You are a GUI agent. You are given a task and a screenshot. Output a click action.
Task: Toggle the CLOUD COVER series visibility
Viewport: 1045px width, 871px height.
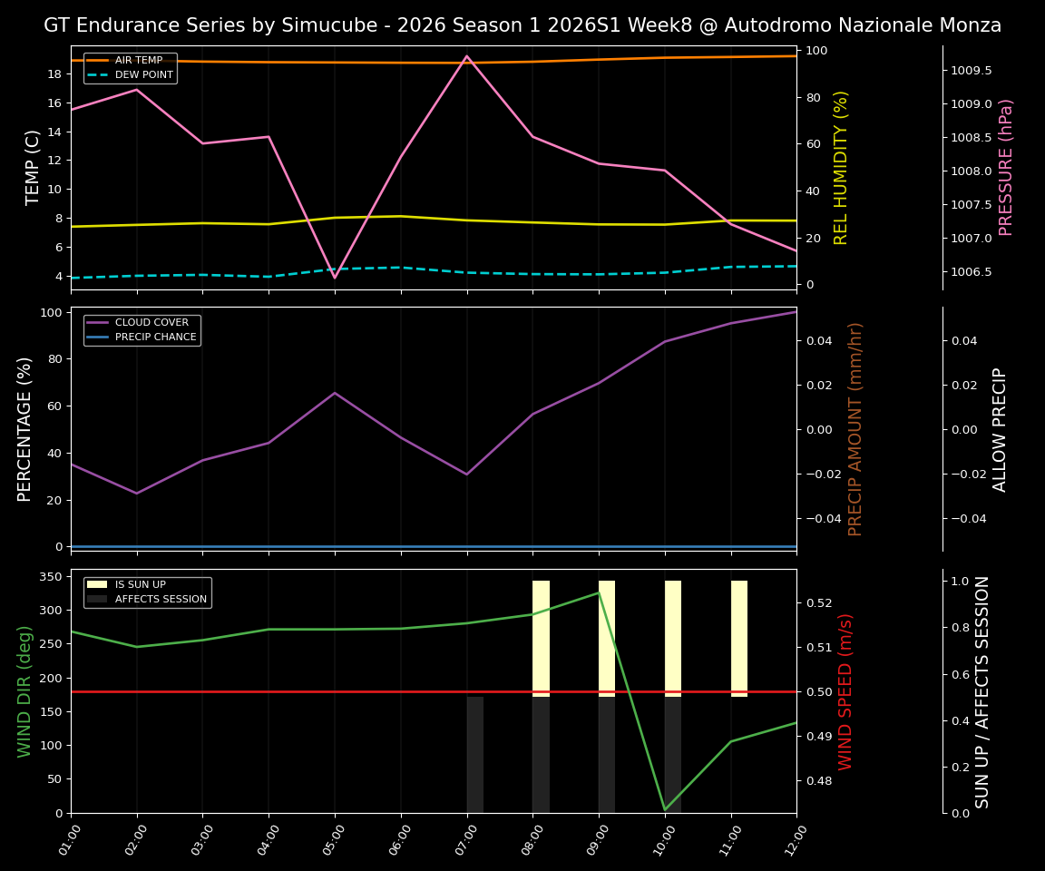(x=148, y=322)
